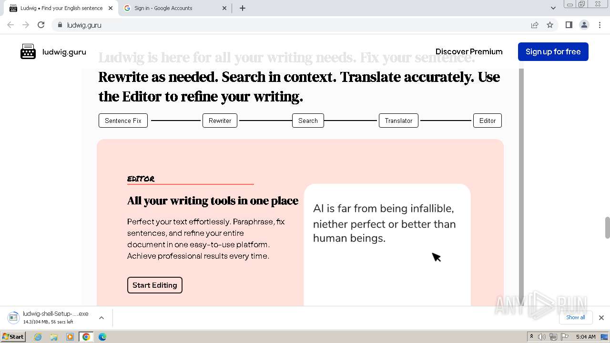Switch to the Sign in - Google Accounts tab
610x343 pixels.
click(175, 8)
